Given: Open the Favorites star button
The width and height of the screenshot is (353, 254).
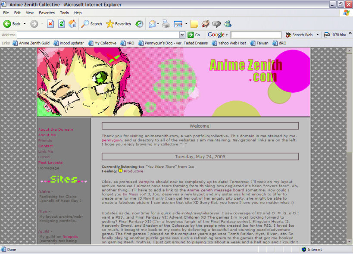Looking at the screenshot, I should click(x=119, y=24).
